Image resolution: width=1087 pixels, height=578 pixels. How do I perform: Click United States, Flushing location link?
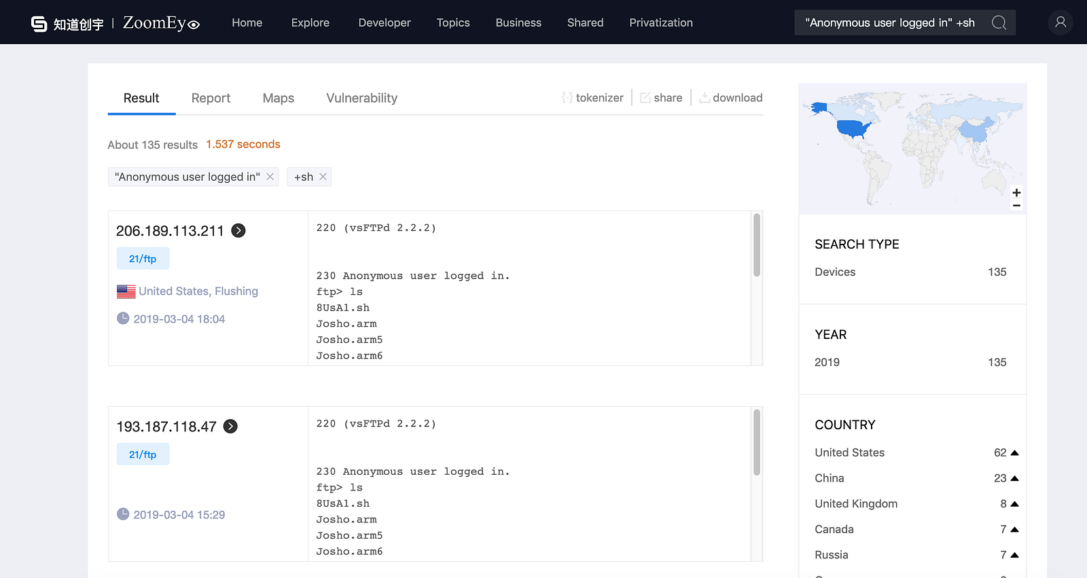[x=198, y=291]
